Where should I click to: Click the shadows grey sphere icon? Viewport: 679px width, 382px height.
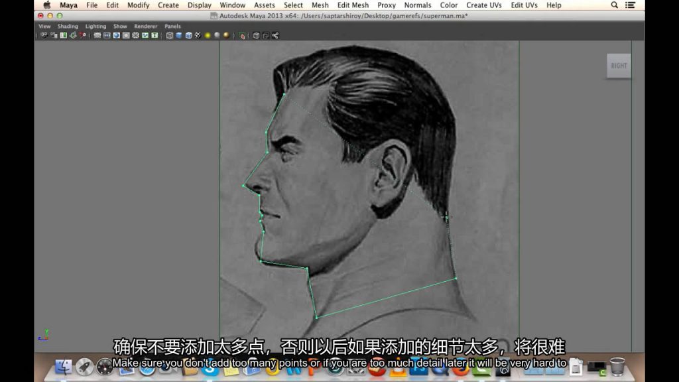tap(217, 36)
